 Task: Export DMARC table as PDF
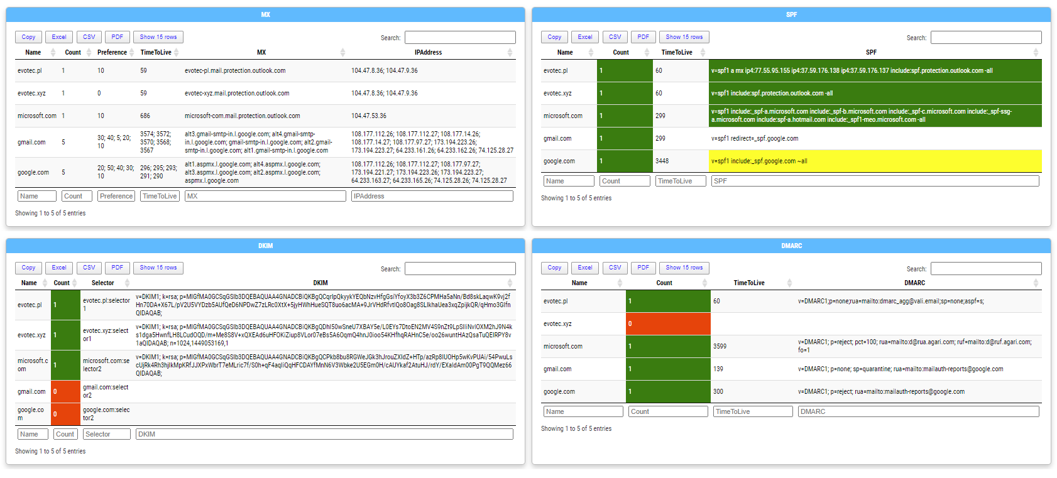643,268
